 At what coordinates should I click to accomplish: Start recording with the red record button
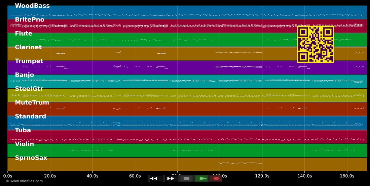pyautogui.click(x=216, y=179)
